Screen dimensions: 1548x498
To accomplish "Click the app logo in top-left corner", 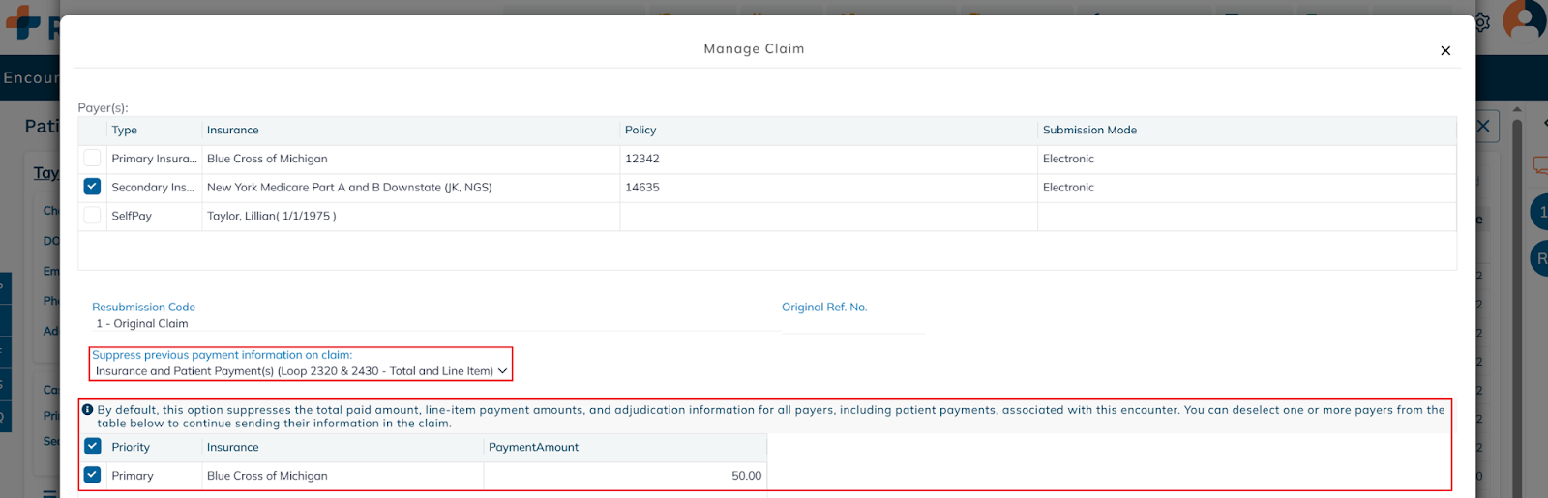I will (24, 21).
